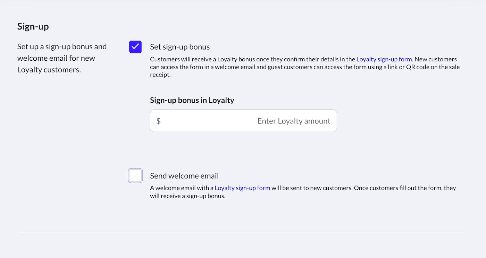
Task: Click the section intro about new Loyalty customers
Action: tap(62, 58)
